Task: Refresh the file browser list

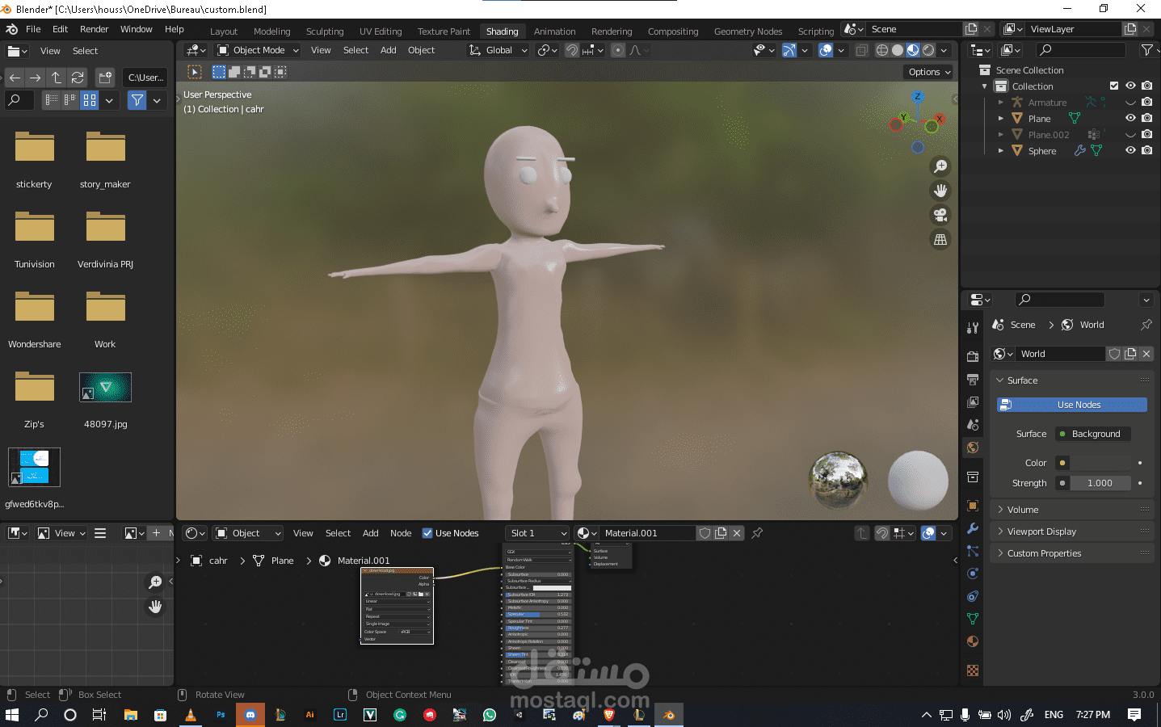Action: click(x=78, y=78)
